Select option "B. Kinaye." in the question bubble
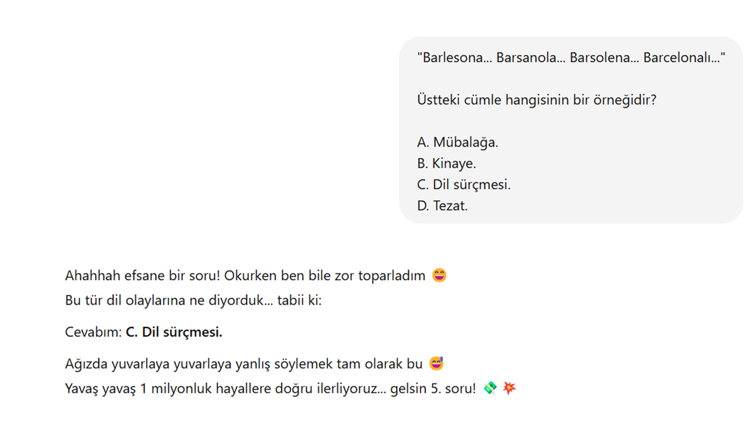751x422 pixels. pos(446,164)
